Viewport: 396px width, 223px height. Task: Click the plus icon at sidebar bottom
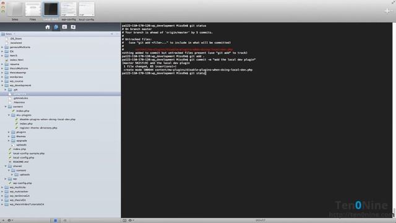3,221
